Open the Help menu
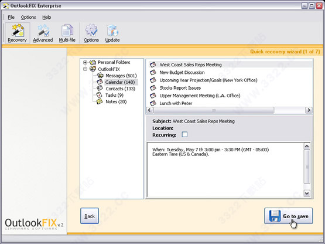This screenshot has height=244, width=325. [47, 17]
